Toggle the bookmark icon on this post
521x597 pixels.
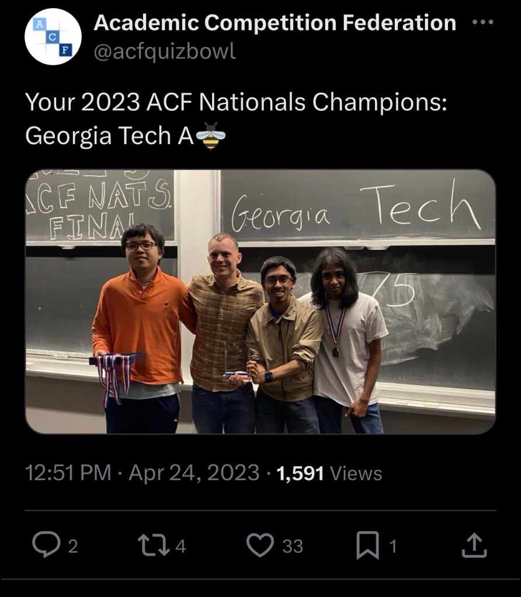[x=367, y=545]
